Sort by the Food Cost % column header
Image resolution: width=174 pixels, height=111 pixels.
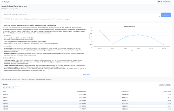pyautogui.click(x=167, y=91)
